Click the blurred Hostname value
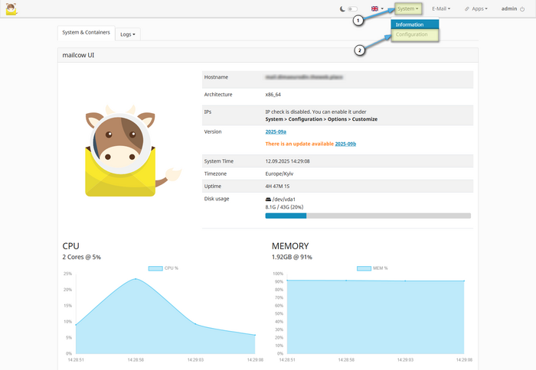This screenshot has width=536, height=370. [x=304, y=77]
